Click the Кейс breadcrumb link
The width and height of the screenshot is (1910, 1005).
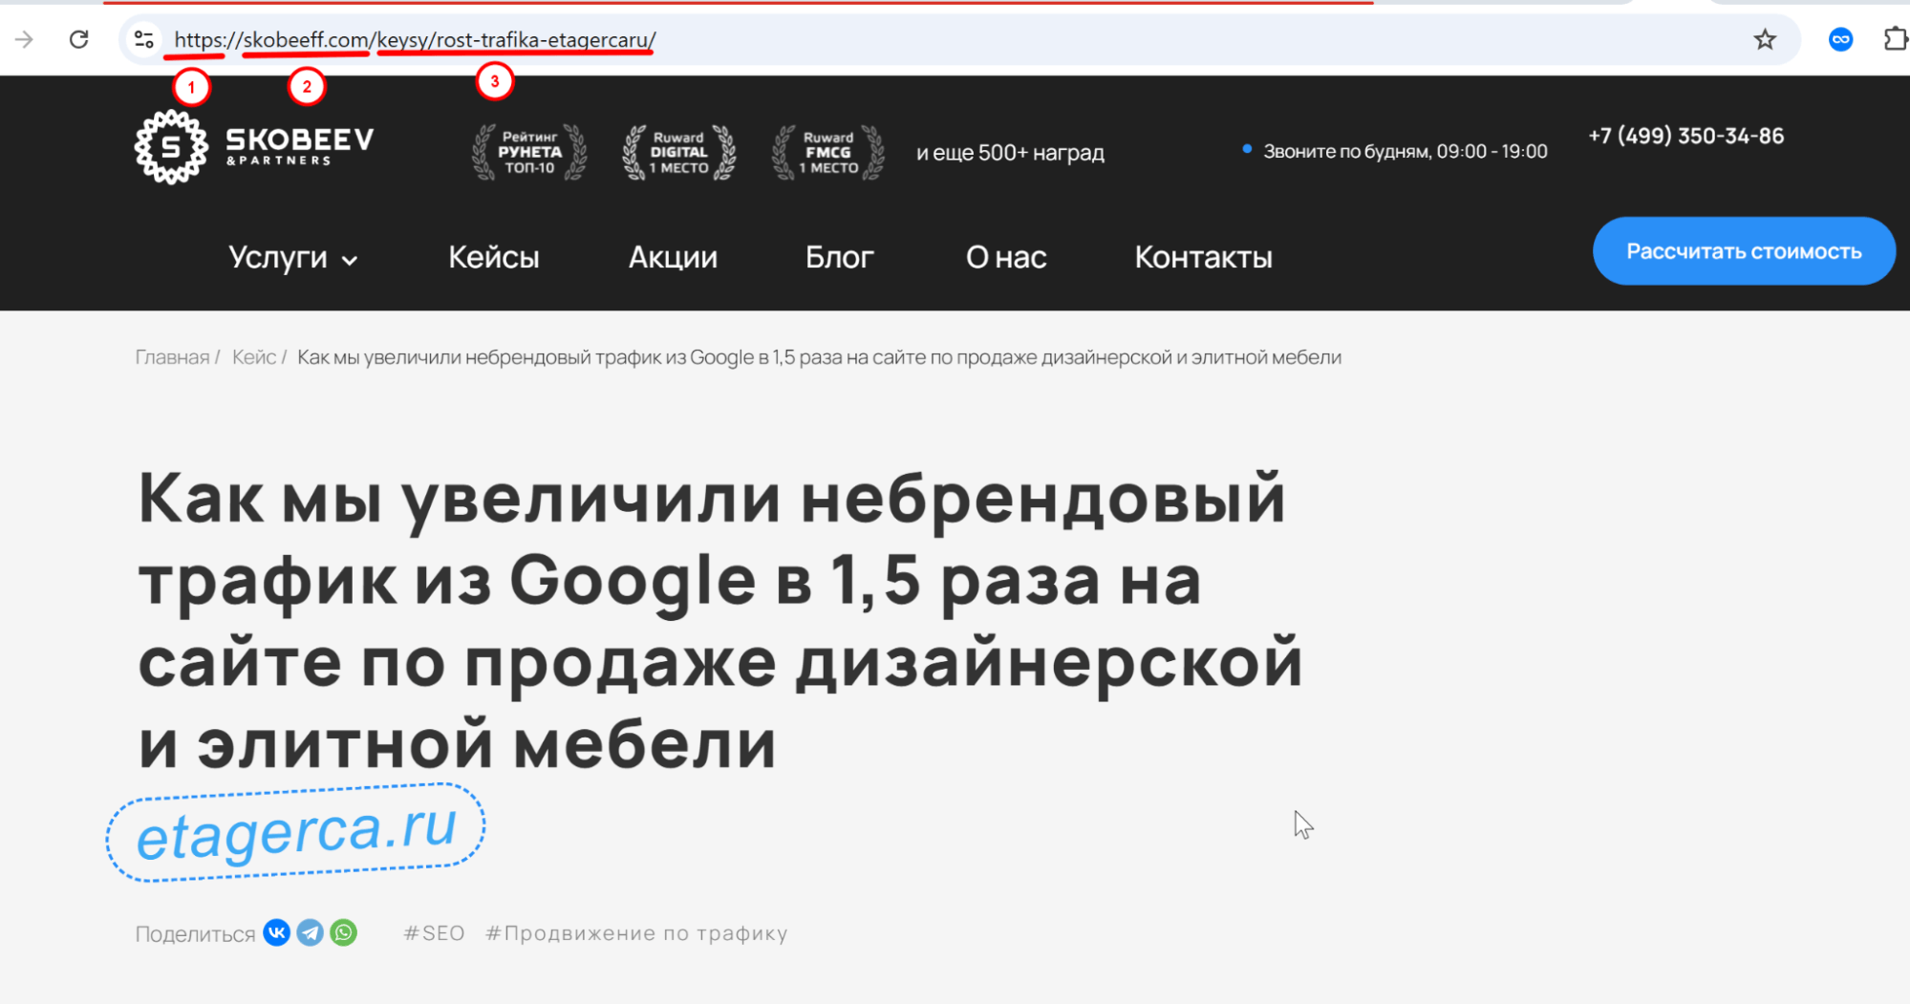tap(254, 357)
